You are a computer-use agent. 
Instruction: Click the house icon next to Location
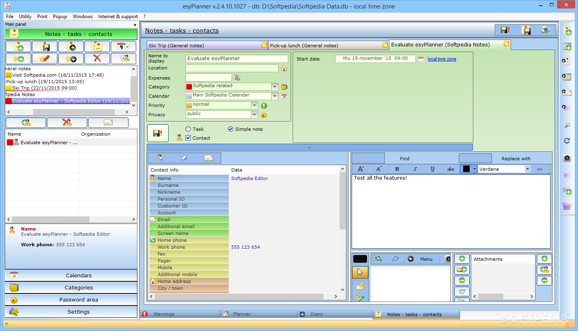tap(284, 68)
